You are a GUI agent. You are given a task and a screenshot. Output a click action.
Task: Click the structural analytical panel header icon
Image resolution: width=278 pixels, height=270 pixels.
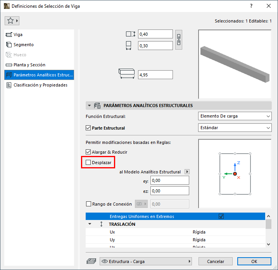pyautogui.click(x=97, y=106)
